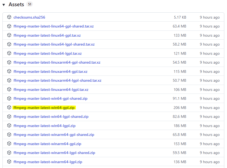
Task: Collapse the Assets section triangle
Action: 4,5
